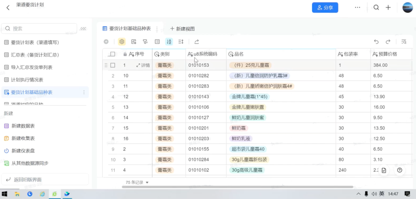Image resolution: width=416 pixels, height=199 pixels.
Task: Click the undo arrow in toolbar
Action: click(376, 41)
